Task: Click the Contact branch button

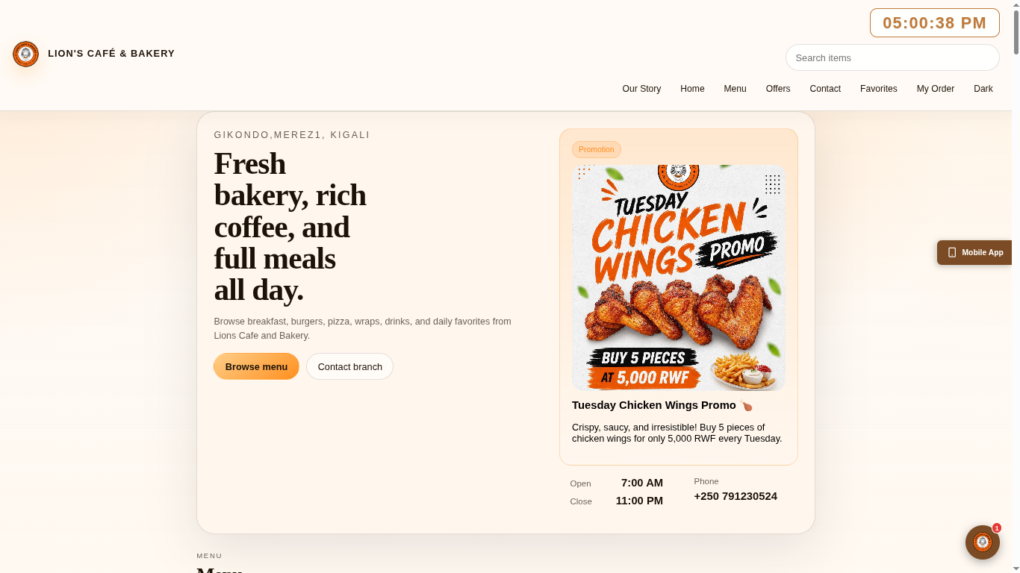Action: coord(349,366)
